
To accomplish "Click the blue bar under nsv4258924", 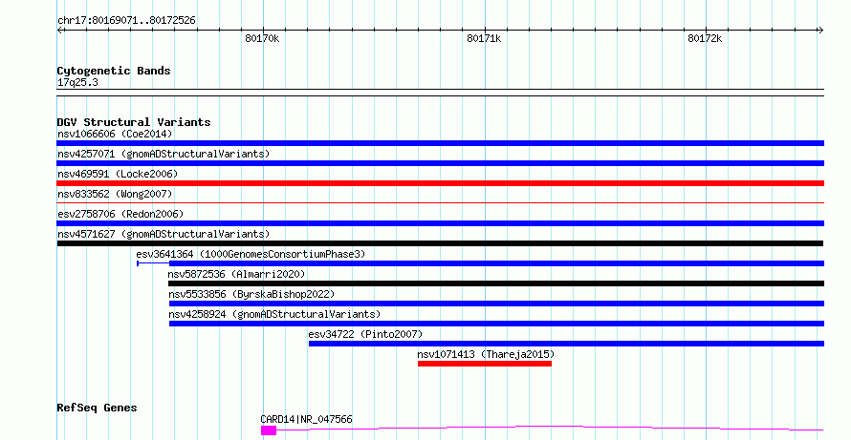I will [x=496, y=324].
